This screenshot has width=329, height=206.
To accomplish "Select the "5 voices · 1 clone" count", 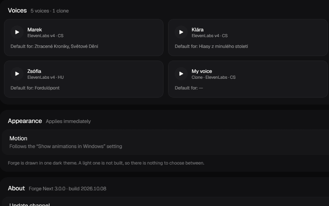I will point(50,11).
